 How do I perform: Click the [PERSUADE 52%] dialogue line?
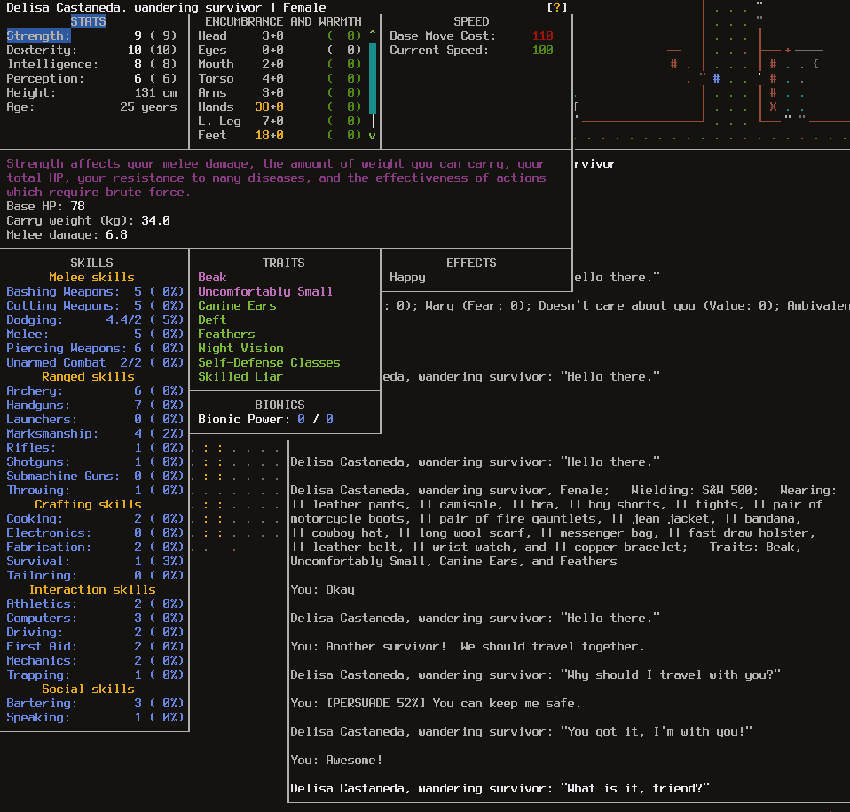(436, 703)
